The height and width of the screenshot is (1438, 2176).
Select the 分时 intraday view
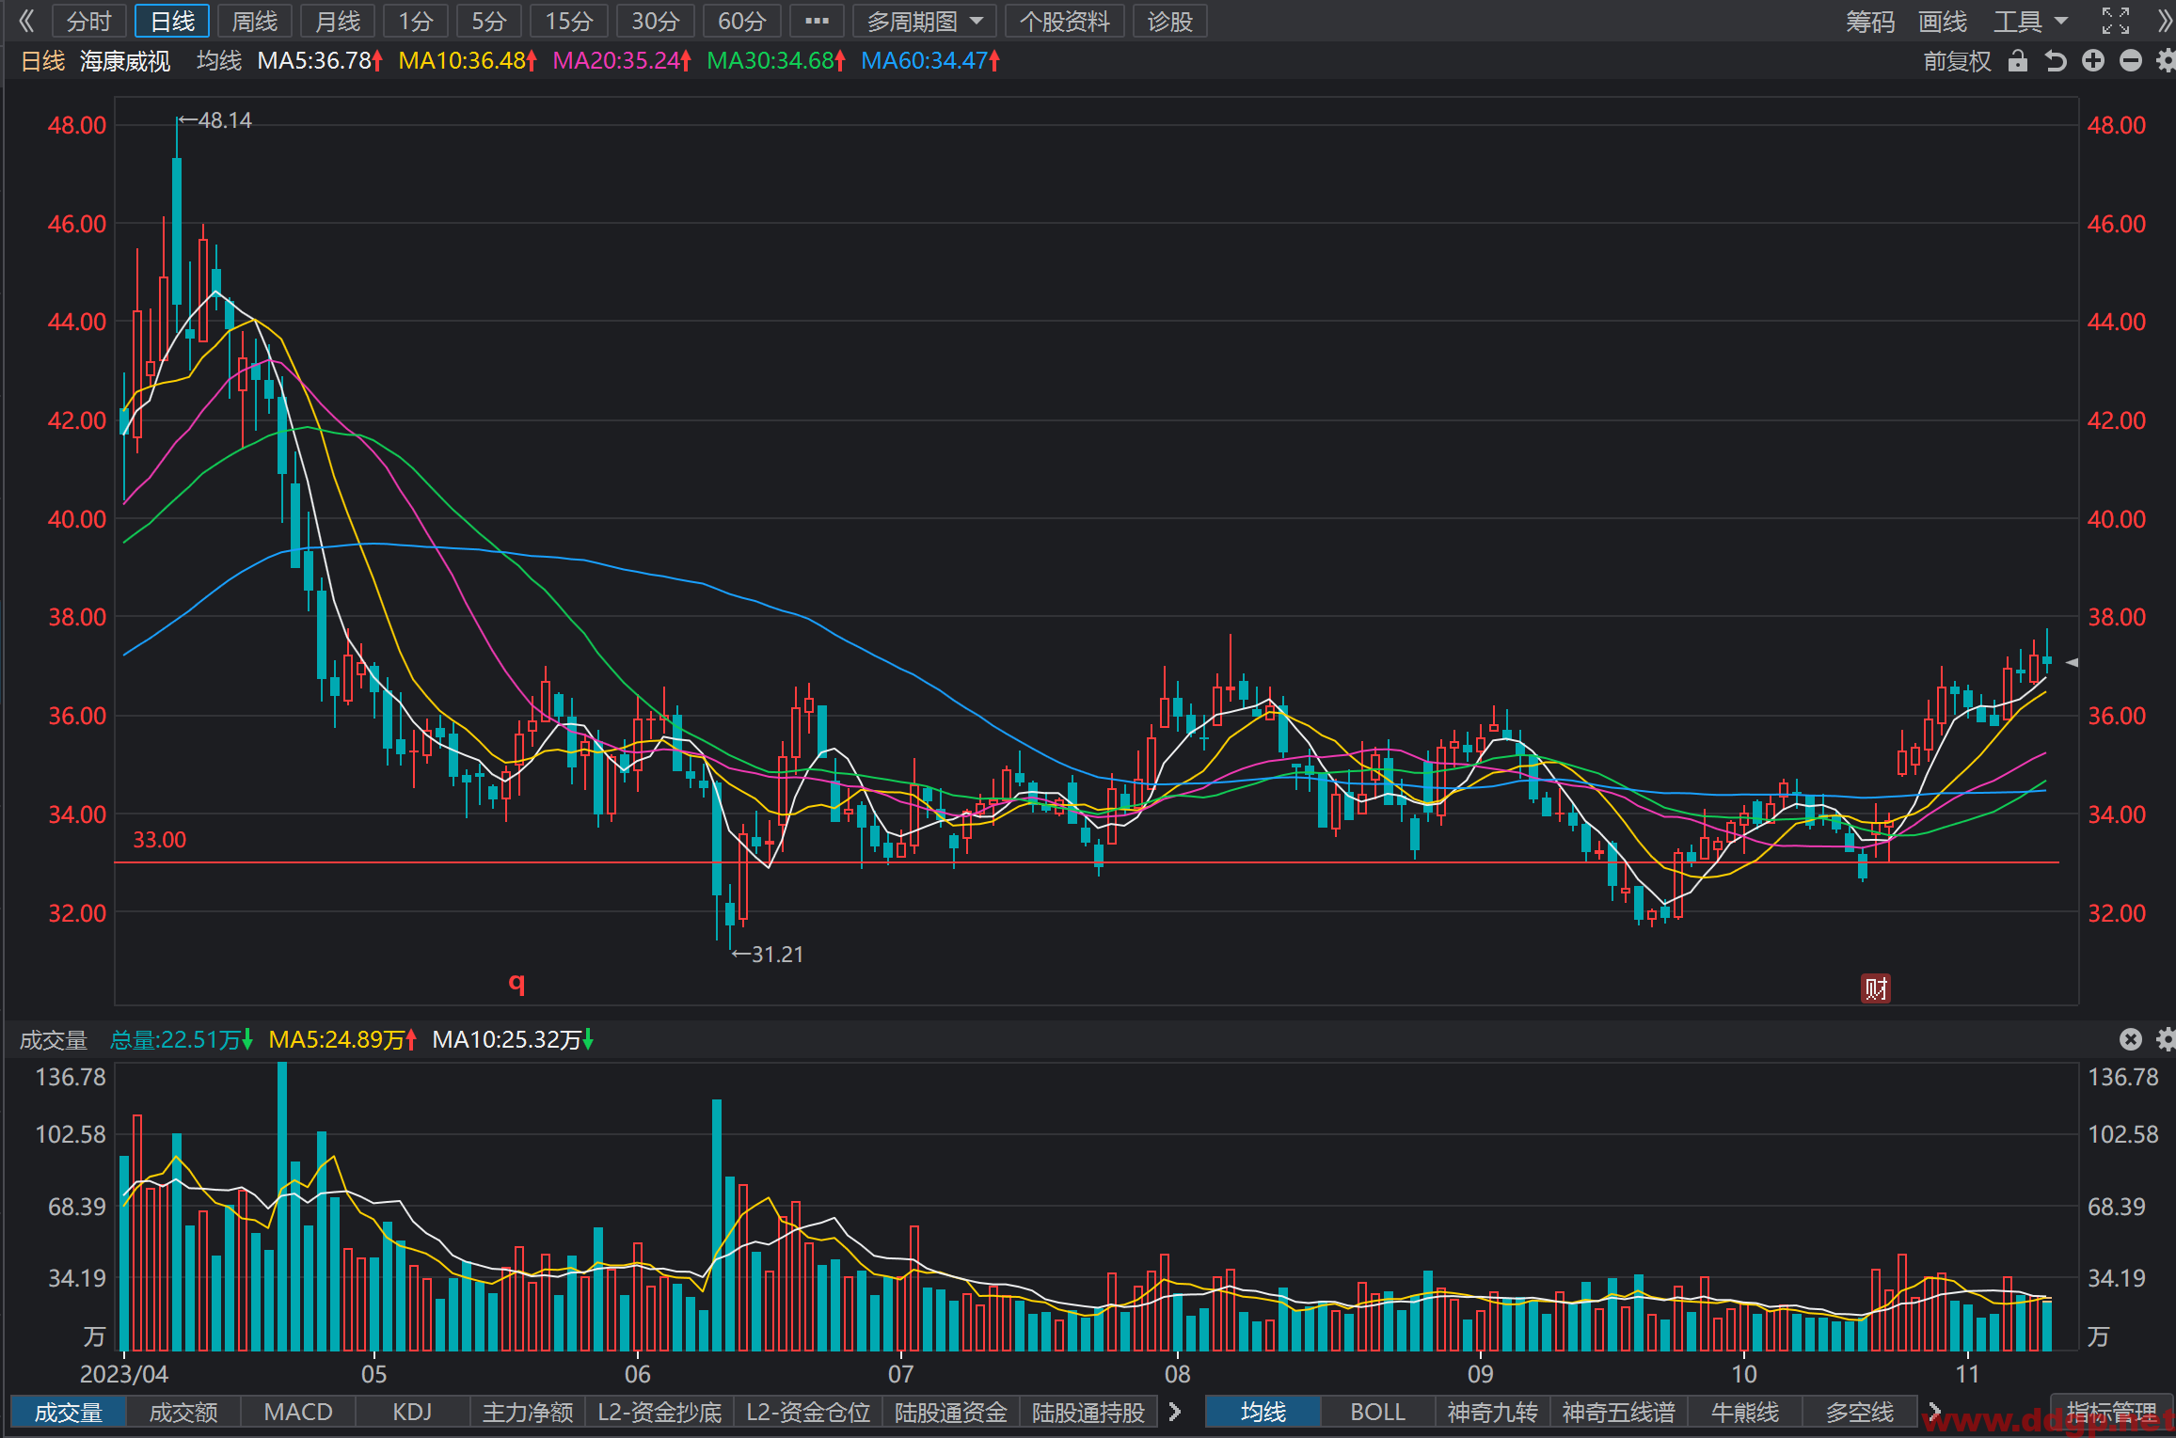coord(89,21)
